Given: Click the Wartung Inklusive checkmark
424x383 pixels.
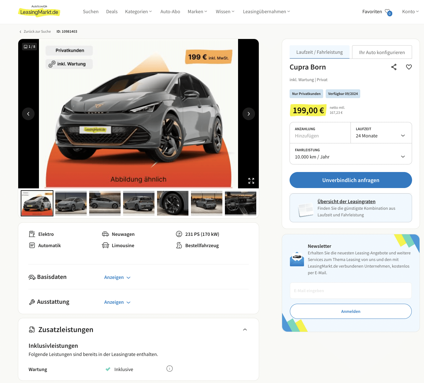Looking at the screenshot, I should (108, 369).
